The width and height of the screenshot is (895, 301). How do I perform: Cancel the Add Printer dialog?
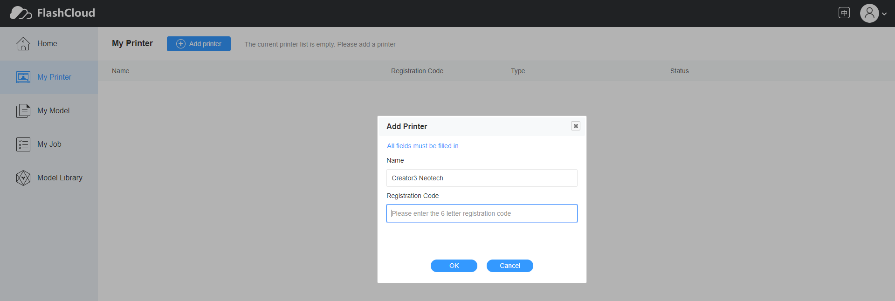pos(509,266)
